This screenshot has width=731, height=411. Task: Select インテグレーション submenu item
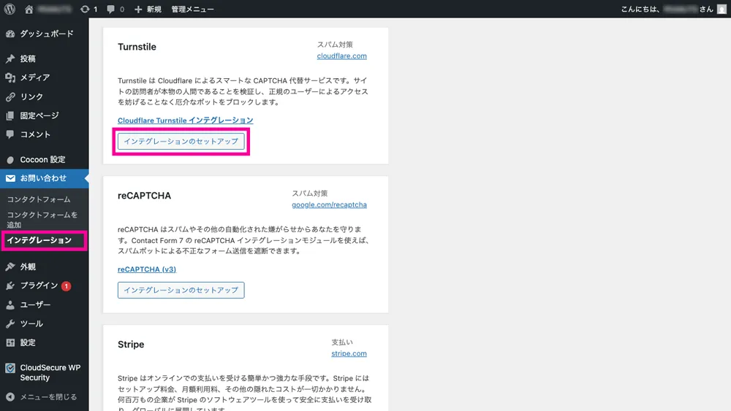pos(39,240)
